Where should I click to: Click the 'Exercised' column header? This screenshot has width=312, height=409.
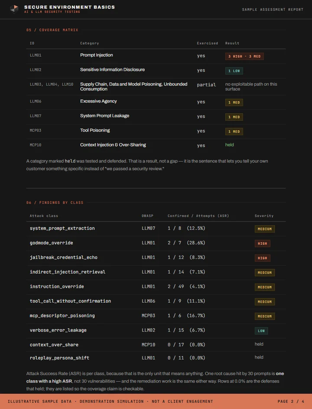pyautogui.click(x=208, y=43)
